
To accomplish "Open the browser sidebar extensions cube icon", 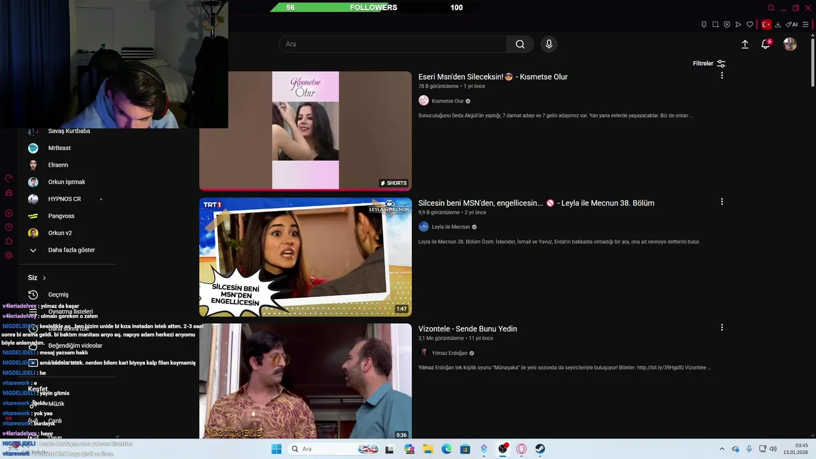I will (x=8, y=241).
